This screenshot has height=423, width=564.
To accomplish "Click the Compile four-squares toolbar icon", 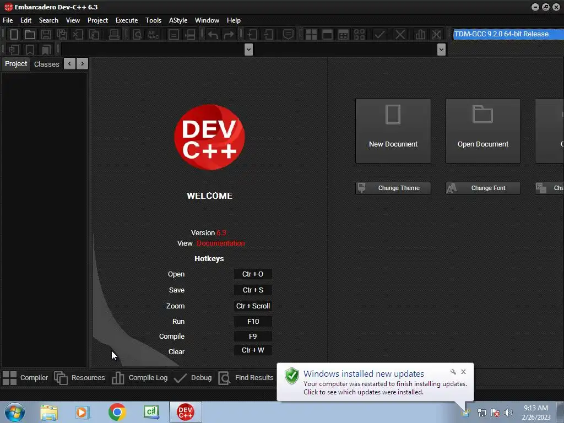I will tap(311, 35).
